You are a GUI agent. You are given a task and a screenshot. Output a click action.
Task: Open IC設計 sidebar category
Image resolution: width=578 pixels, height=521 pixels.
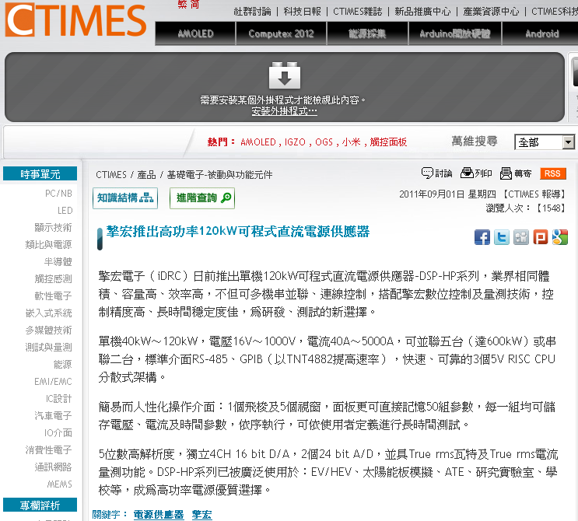[58, 399]
